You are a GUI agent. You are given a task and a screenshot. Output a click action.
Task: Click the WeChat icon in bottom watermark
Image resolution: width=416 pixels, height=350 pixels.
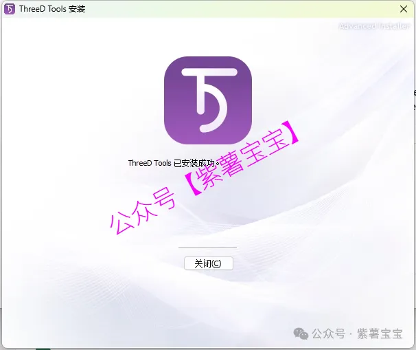(301, 333)
